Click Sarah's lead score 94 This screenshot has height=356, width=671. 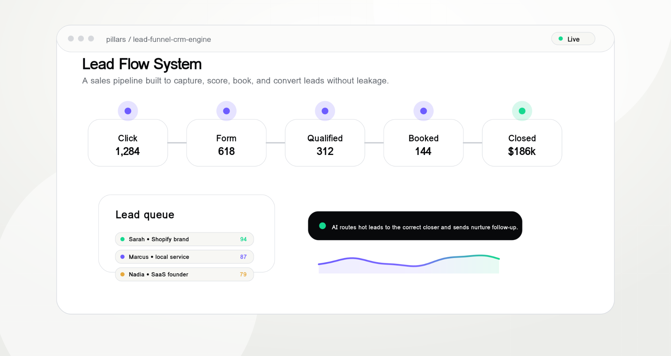[x=243, y=239]
